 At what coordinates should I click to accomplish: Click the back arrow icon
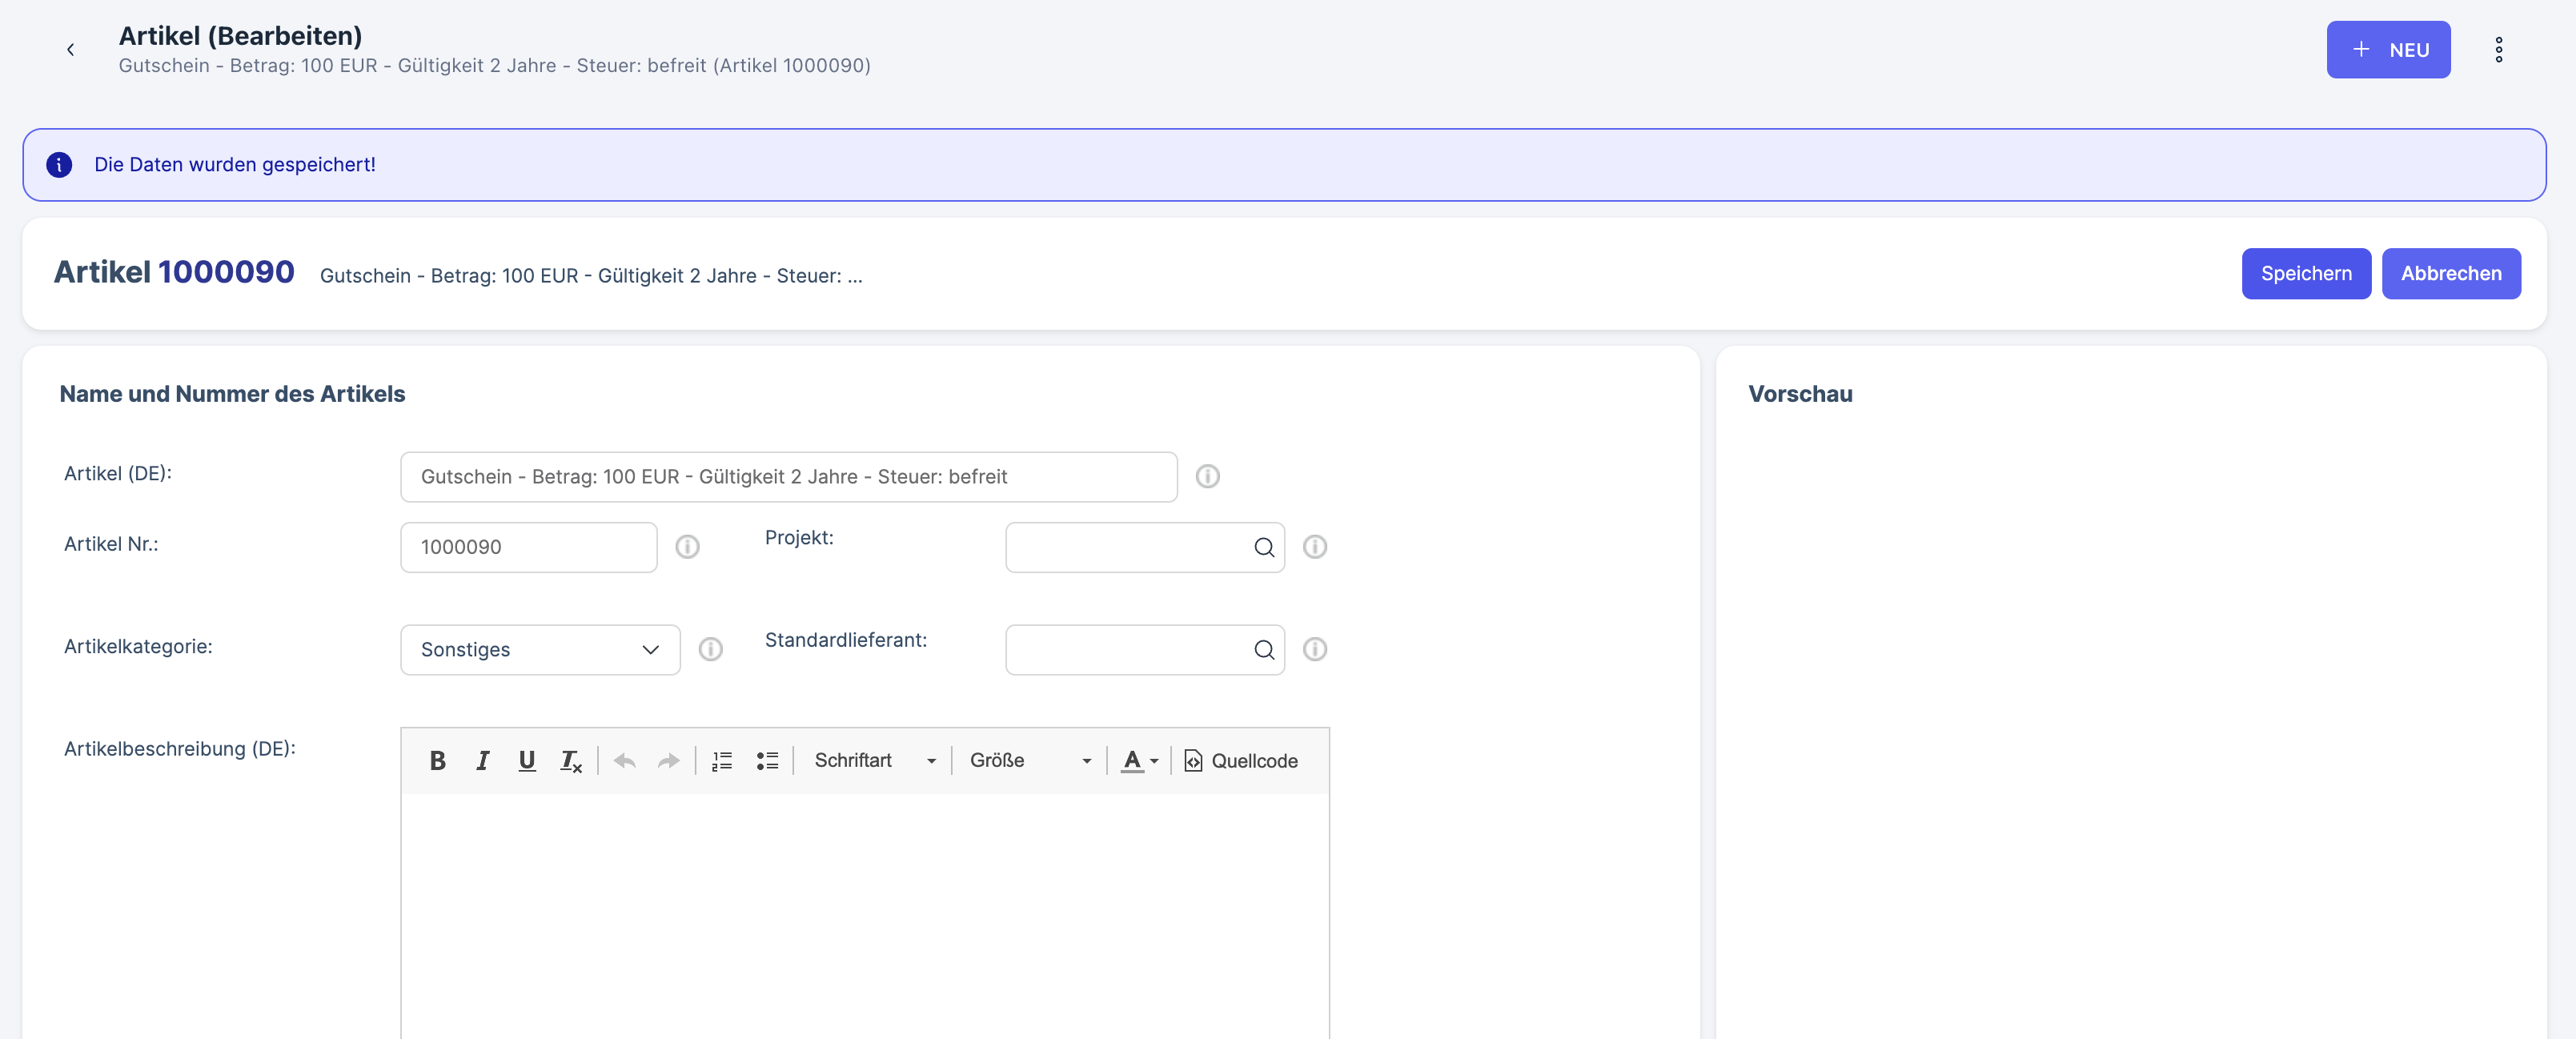[70, 50]
